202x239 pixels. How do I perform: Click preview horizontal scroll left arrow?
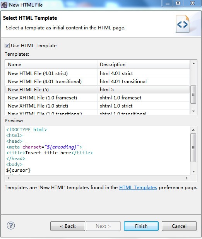pyautogui.click(x=9, y=178)
